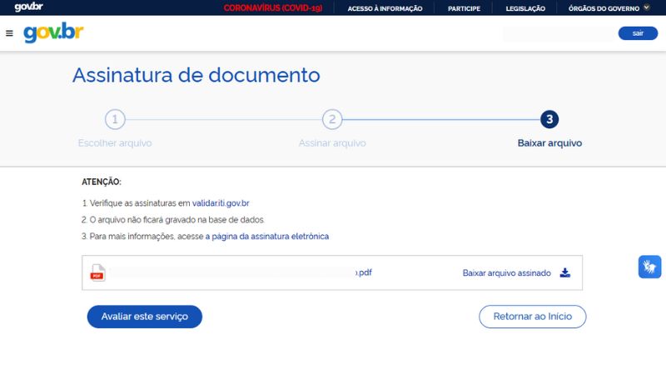Open the Participe menu item
The height and width of the screenshot is (375, 666).
[464, 8]
